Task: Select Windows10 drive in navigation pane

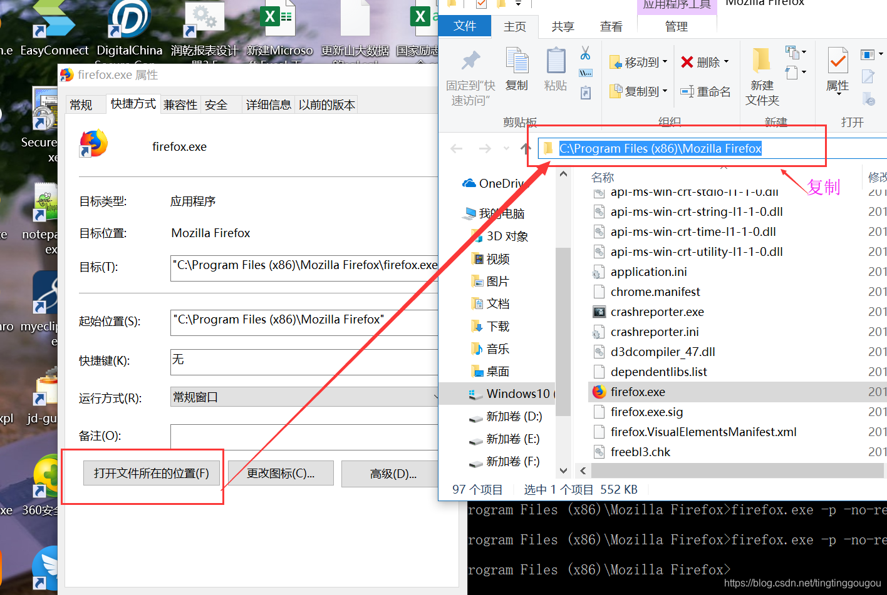Action: [x=496, y=394]
